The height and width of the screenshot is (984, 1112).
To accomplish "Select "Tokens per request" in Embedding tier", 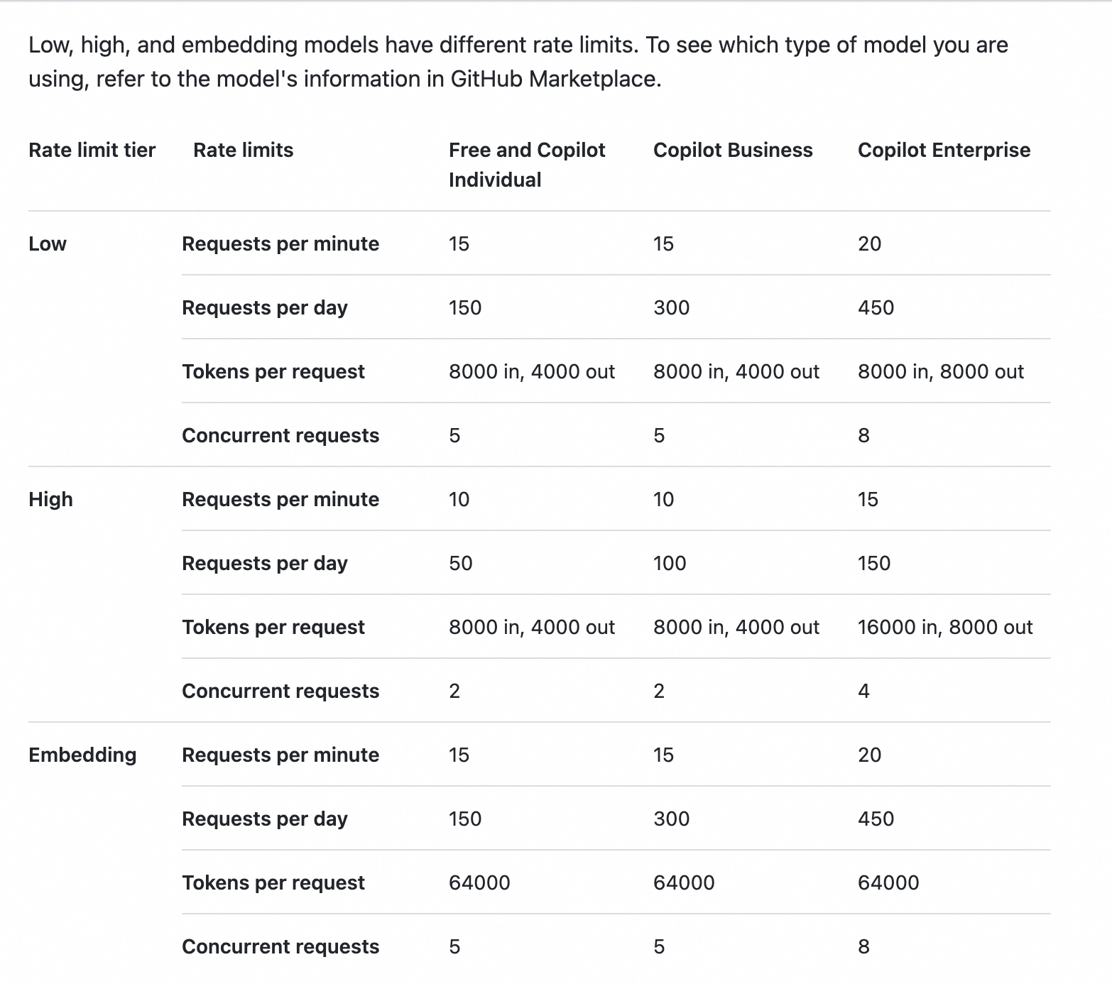I will [273, 882].
